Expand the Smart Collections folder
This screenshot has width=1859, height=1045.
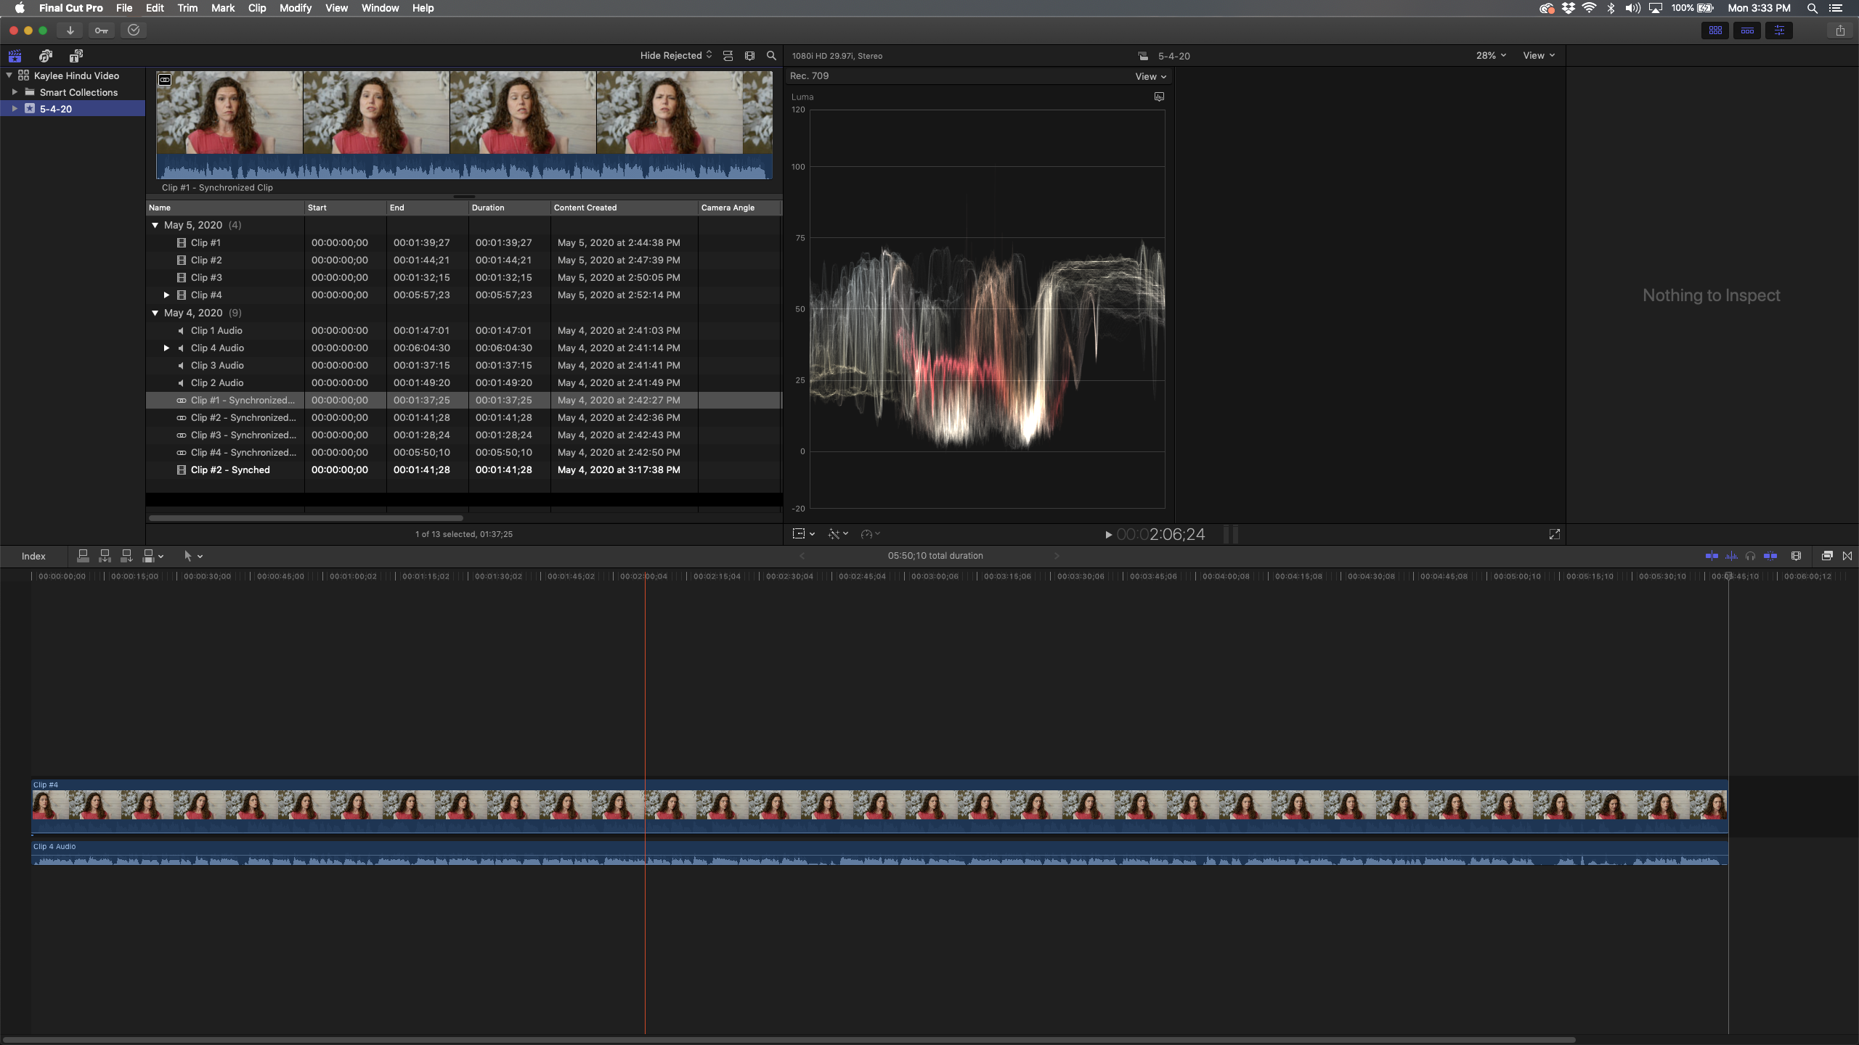15,92
